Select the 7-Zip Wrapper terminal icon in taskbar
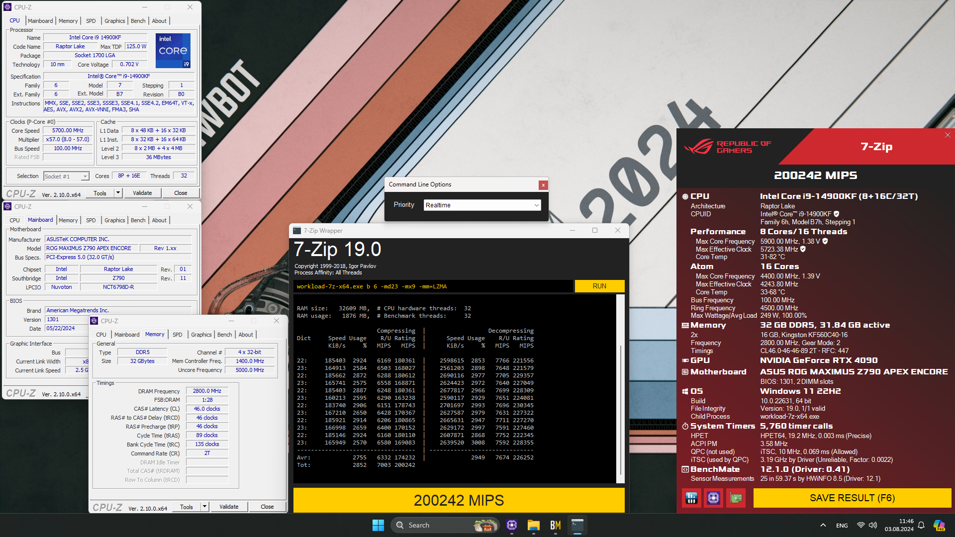 (x=577, y=525)
